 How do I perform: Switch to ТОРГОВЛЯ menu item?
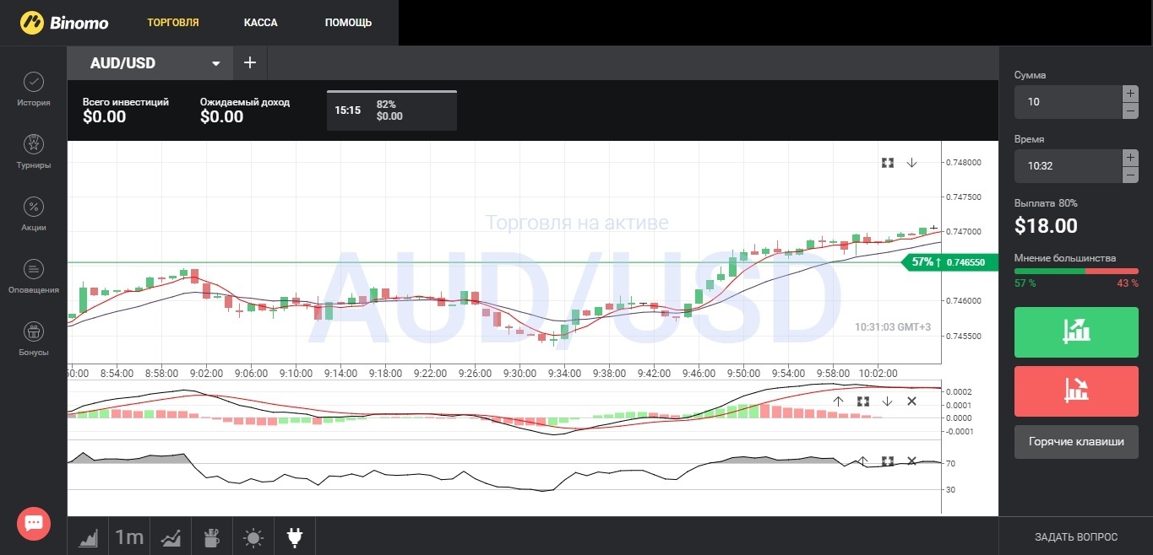(x=173, y=23)
